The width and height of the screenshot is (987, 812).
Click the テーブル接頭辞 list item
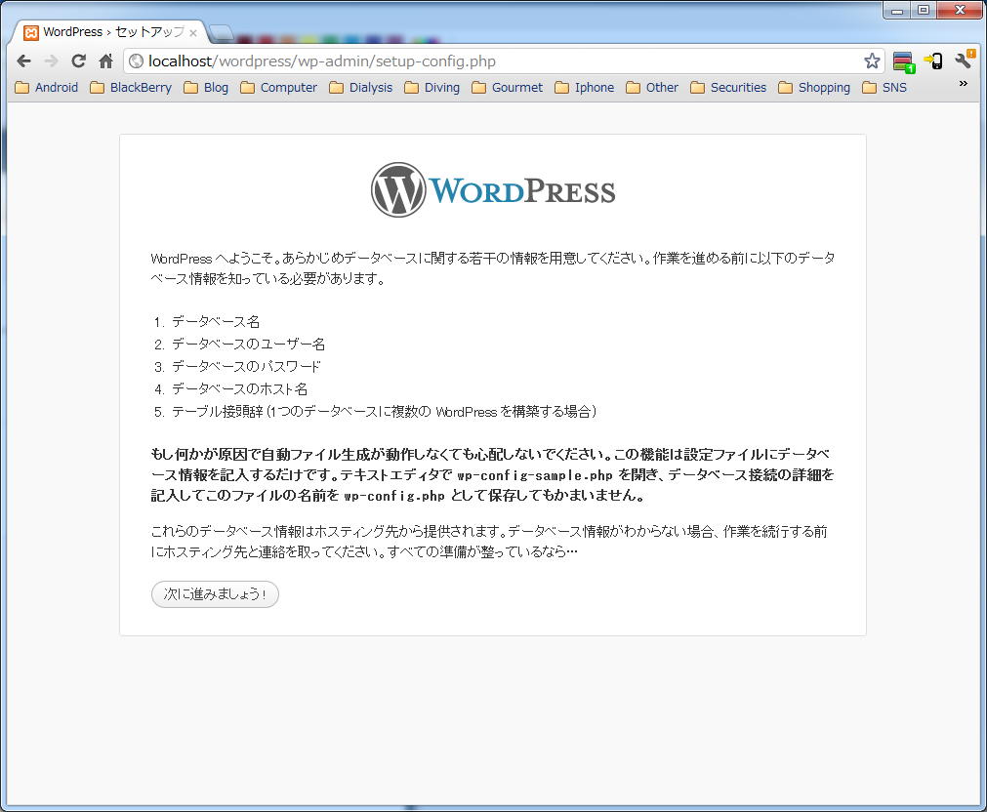pos(384,412)
